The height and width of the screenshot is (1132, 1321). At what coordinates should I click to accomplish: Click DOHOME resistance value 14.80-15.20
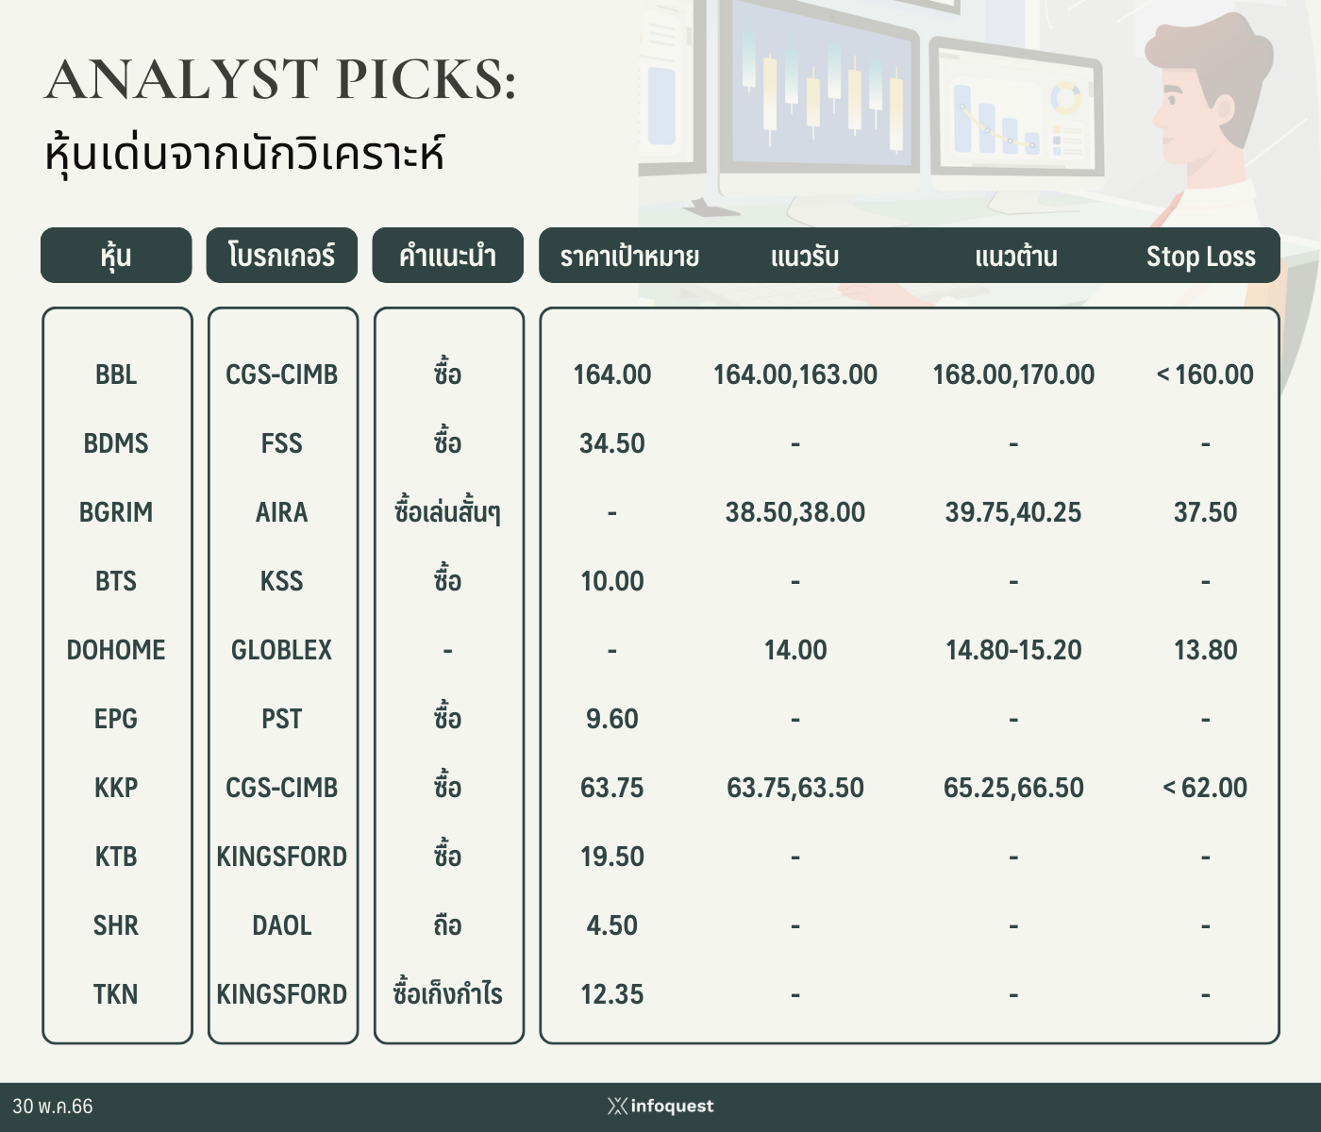[x=1013, y=650]
